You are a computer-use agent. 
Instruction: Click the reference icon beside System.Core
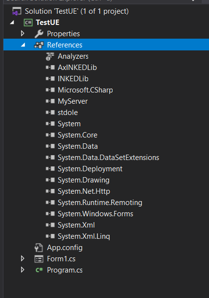(50, 135)
